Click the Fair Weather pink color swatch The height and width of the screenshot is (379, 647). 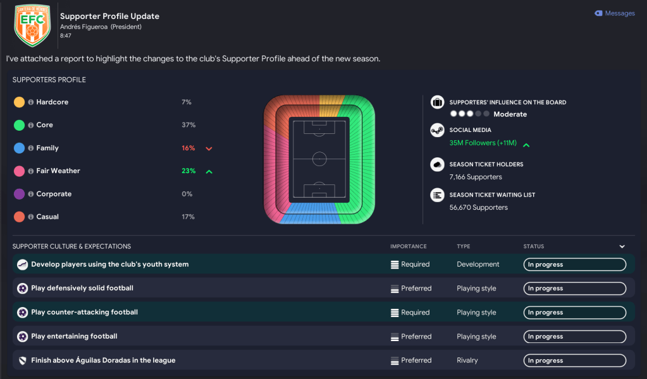(20, 171)
